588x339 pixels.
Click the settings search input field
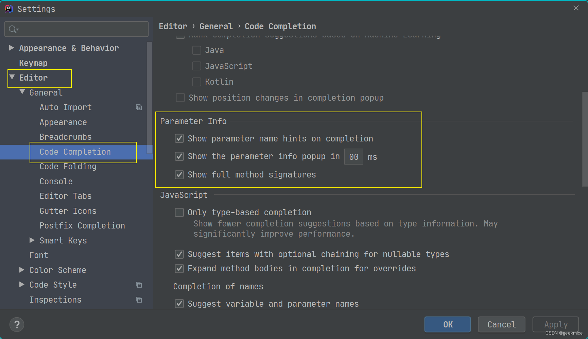tap(76, 29)
